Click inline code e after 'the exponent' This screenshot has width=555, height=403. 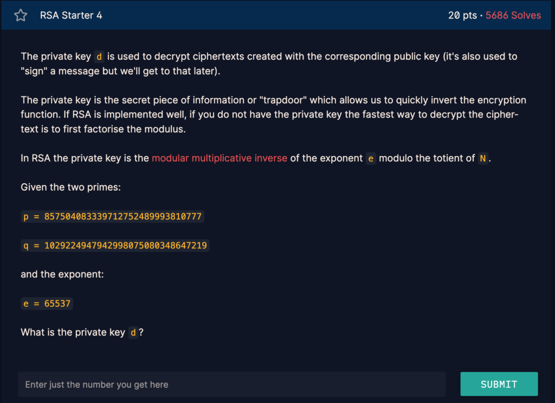[371, 159]
